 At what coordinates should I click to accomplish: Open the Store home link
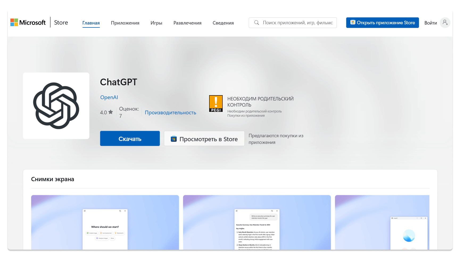[61, 23]
